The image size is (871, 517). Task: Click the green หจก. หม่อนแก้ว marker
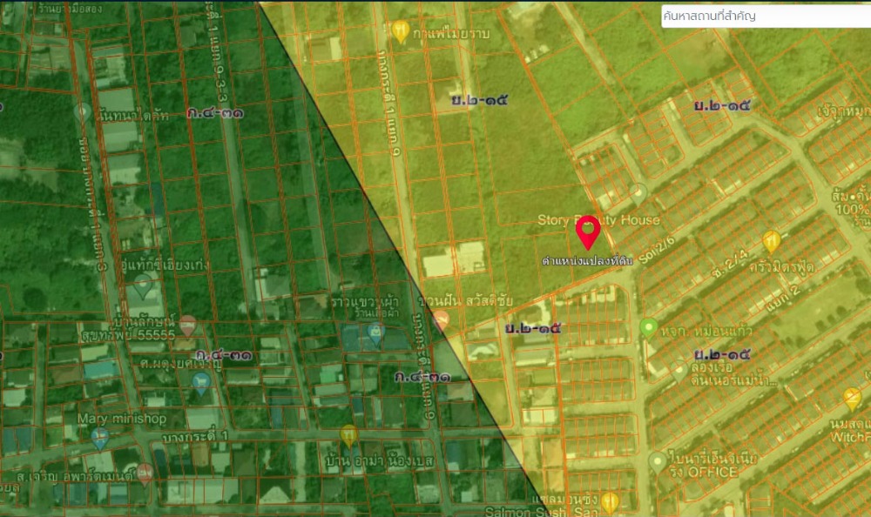pos(648,328)
